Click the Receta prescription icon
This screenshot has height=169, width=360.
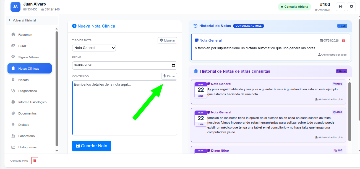[13, 80]
